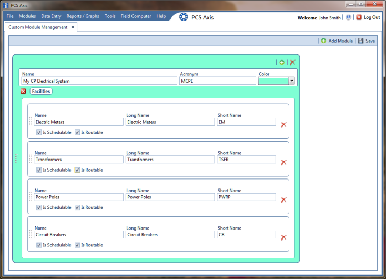The width and height of the screenshot is (386, 279).
Task: Click the Welcome John Smith text
Action: [319, 18]
